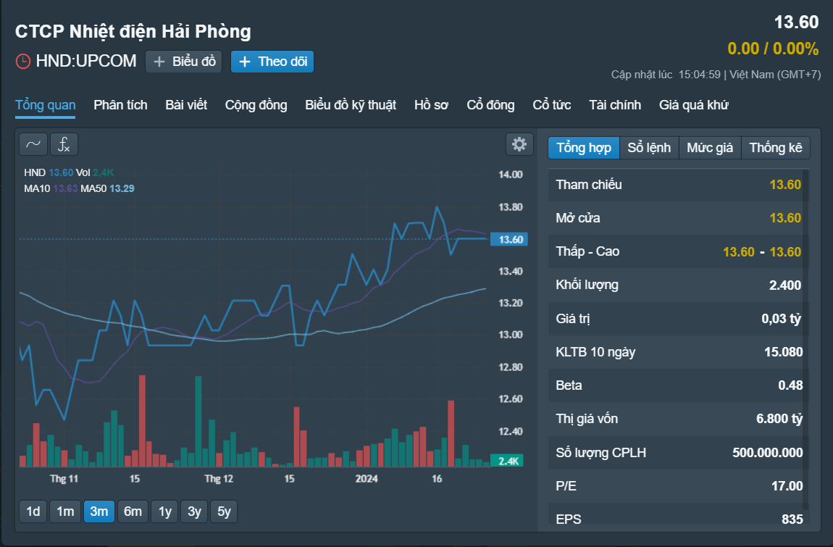Select the Tổng hợp panel tab
The image size is (833, 547).
coord(584,148)
